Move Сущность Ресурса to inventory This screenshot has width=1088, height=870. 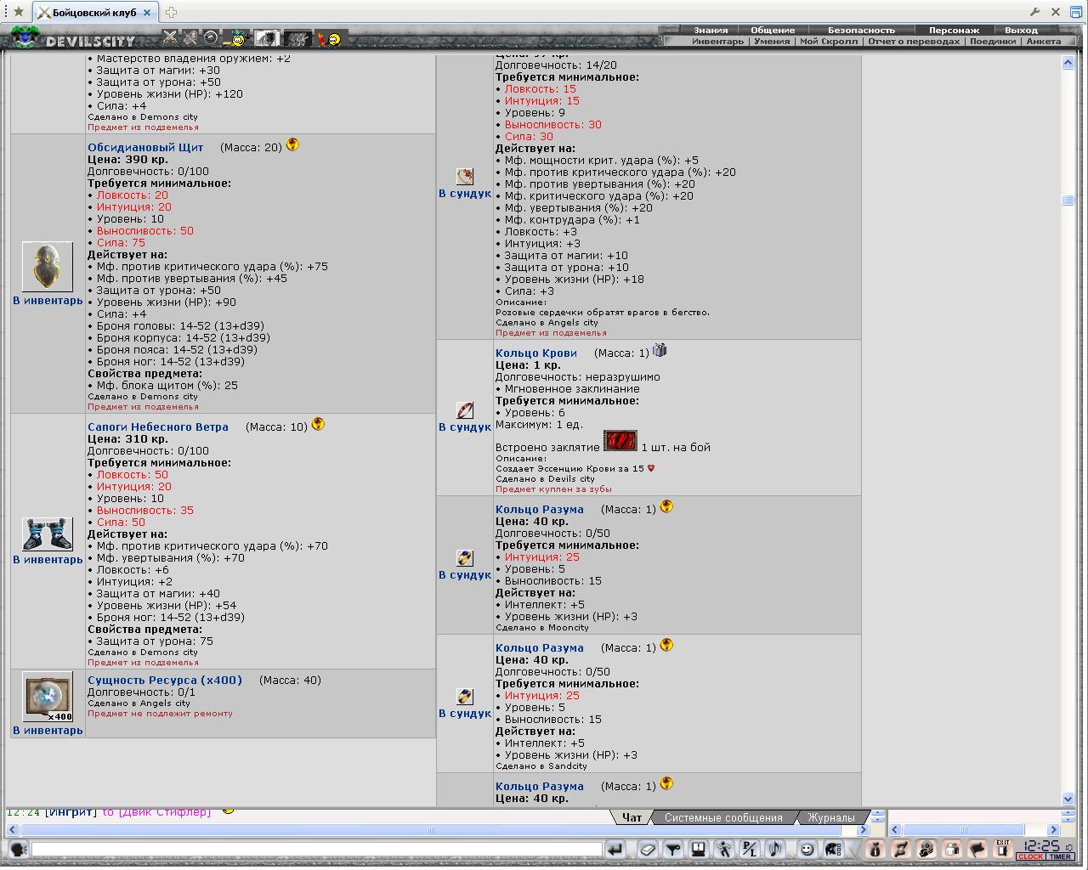[x=48, y=731]
